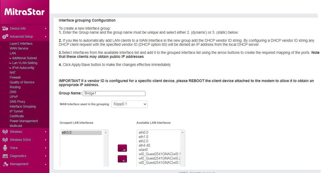The image size is (325, 173).
Task: Go to Lan VLAN Setting page
Action: [x=25, y=63]
